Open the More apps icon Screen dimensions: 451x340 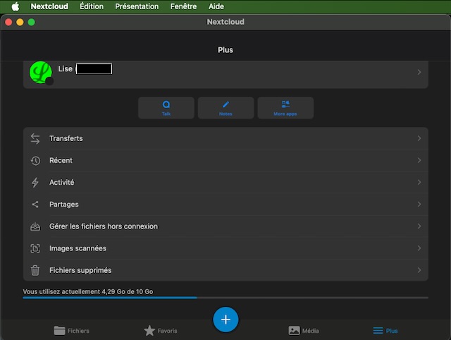(285, 104)
